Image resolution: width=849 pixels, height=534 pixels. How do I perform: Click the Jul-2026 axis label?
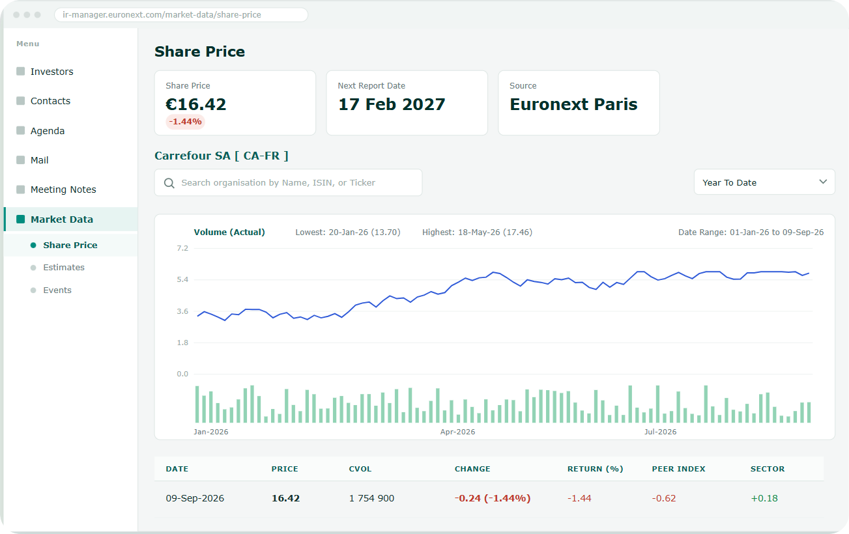click(x=660, y=432)
